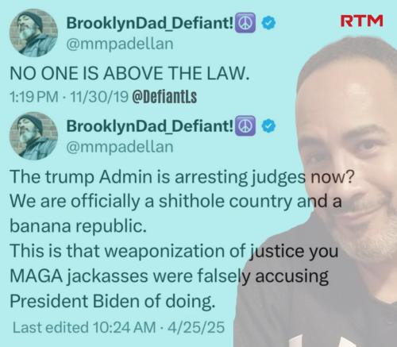
Task: Click the red RTM logo
Action: [x=361, y=21]
